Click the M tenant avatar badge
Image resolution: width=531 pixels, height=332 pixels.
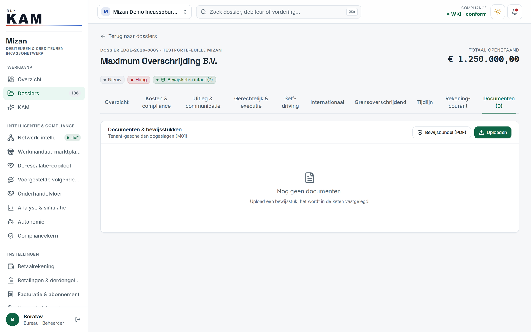[106, 12]
